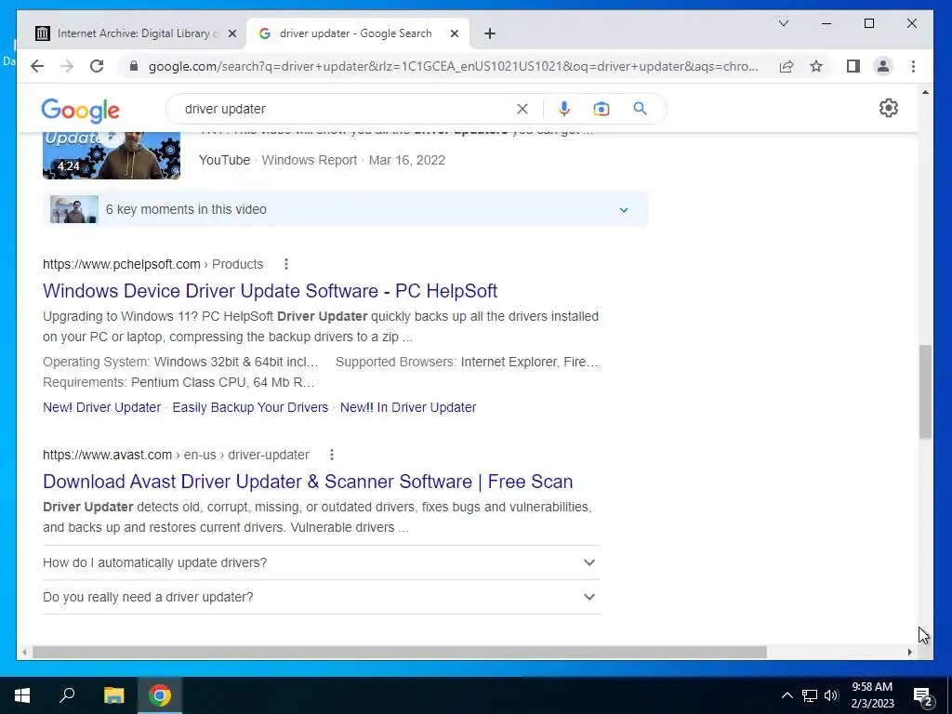952x714 pixels.
Task: Search by image with the camera icon
Action: point(602,109)
